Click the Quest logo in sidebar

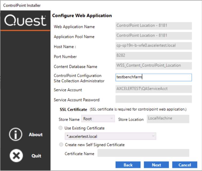(x=25, y=20)
